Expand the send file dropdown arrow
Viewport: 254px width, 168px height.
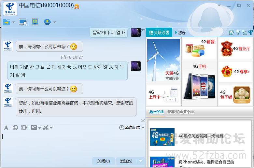(13, 22)
